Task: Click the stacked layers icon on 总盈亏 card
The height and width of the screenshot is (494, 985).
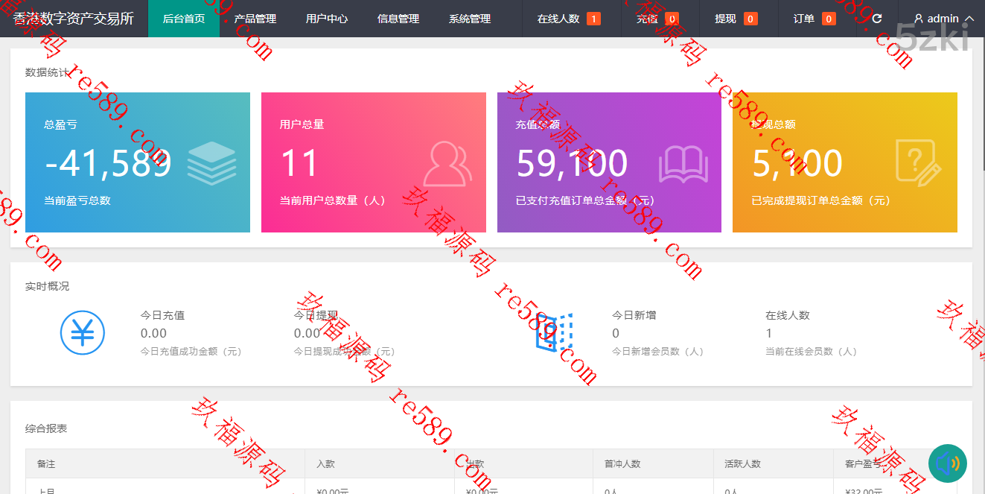Action: click(211, 163)
